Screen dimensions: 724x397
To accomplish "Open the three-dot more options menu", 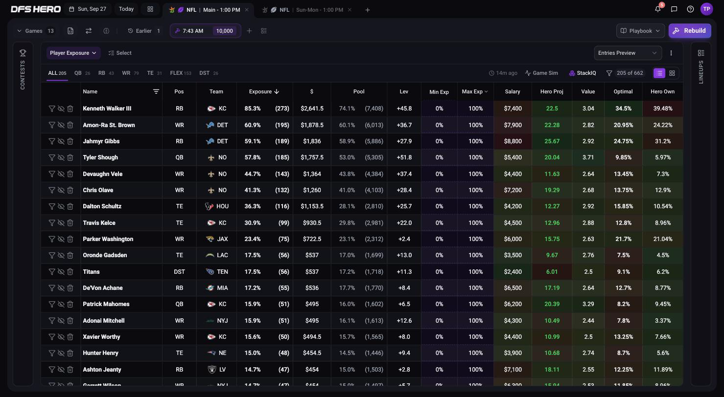I will (x=671, y=53).
